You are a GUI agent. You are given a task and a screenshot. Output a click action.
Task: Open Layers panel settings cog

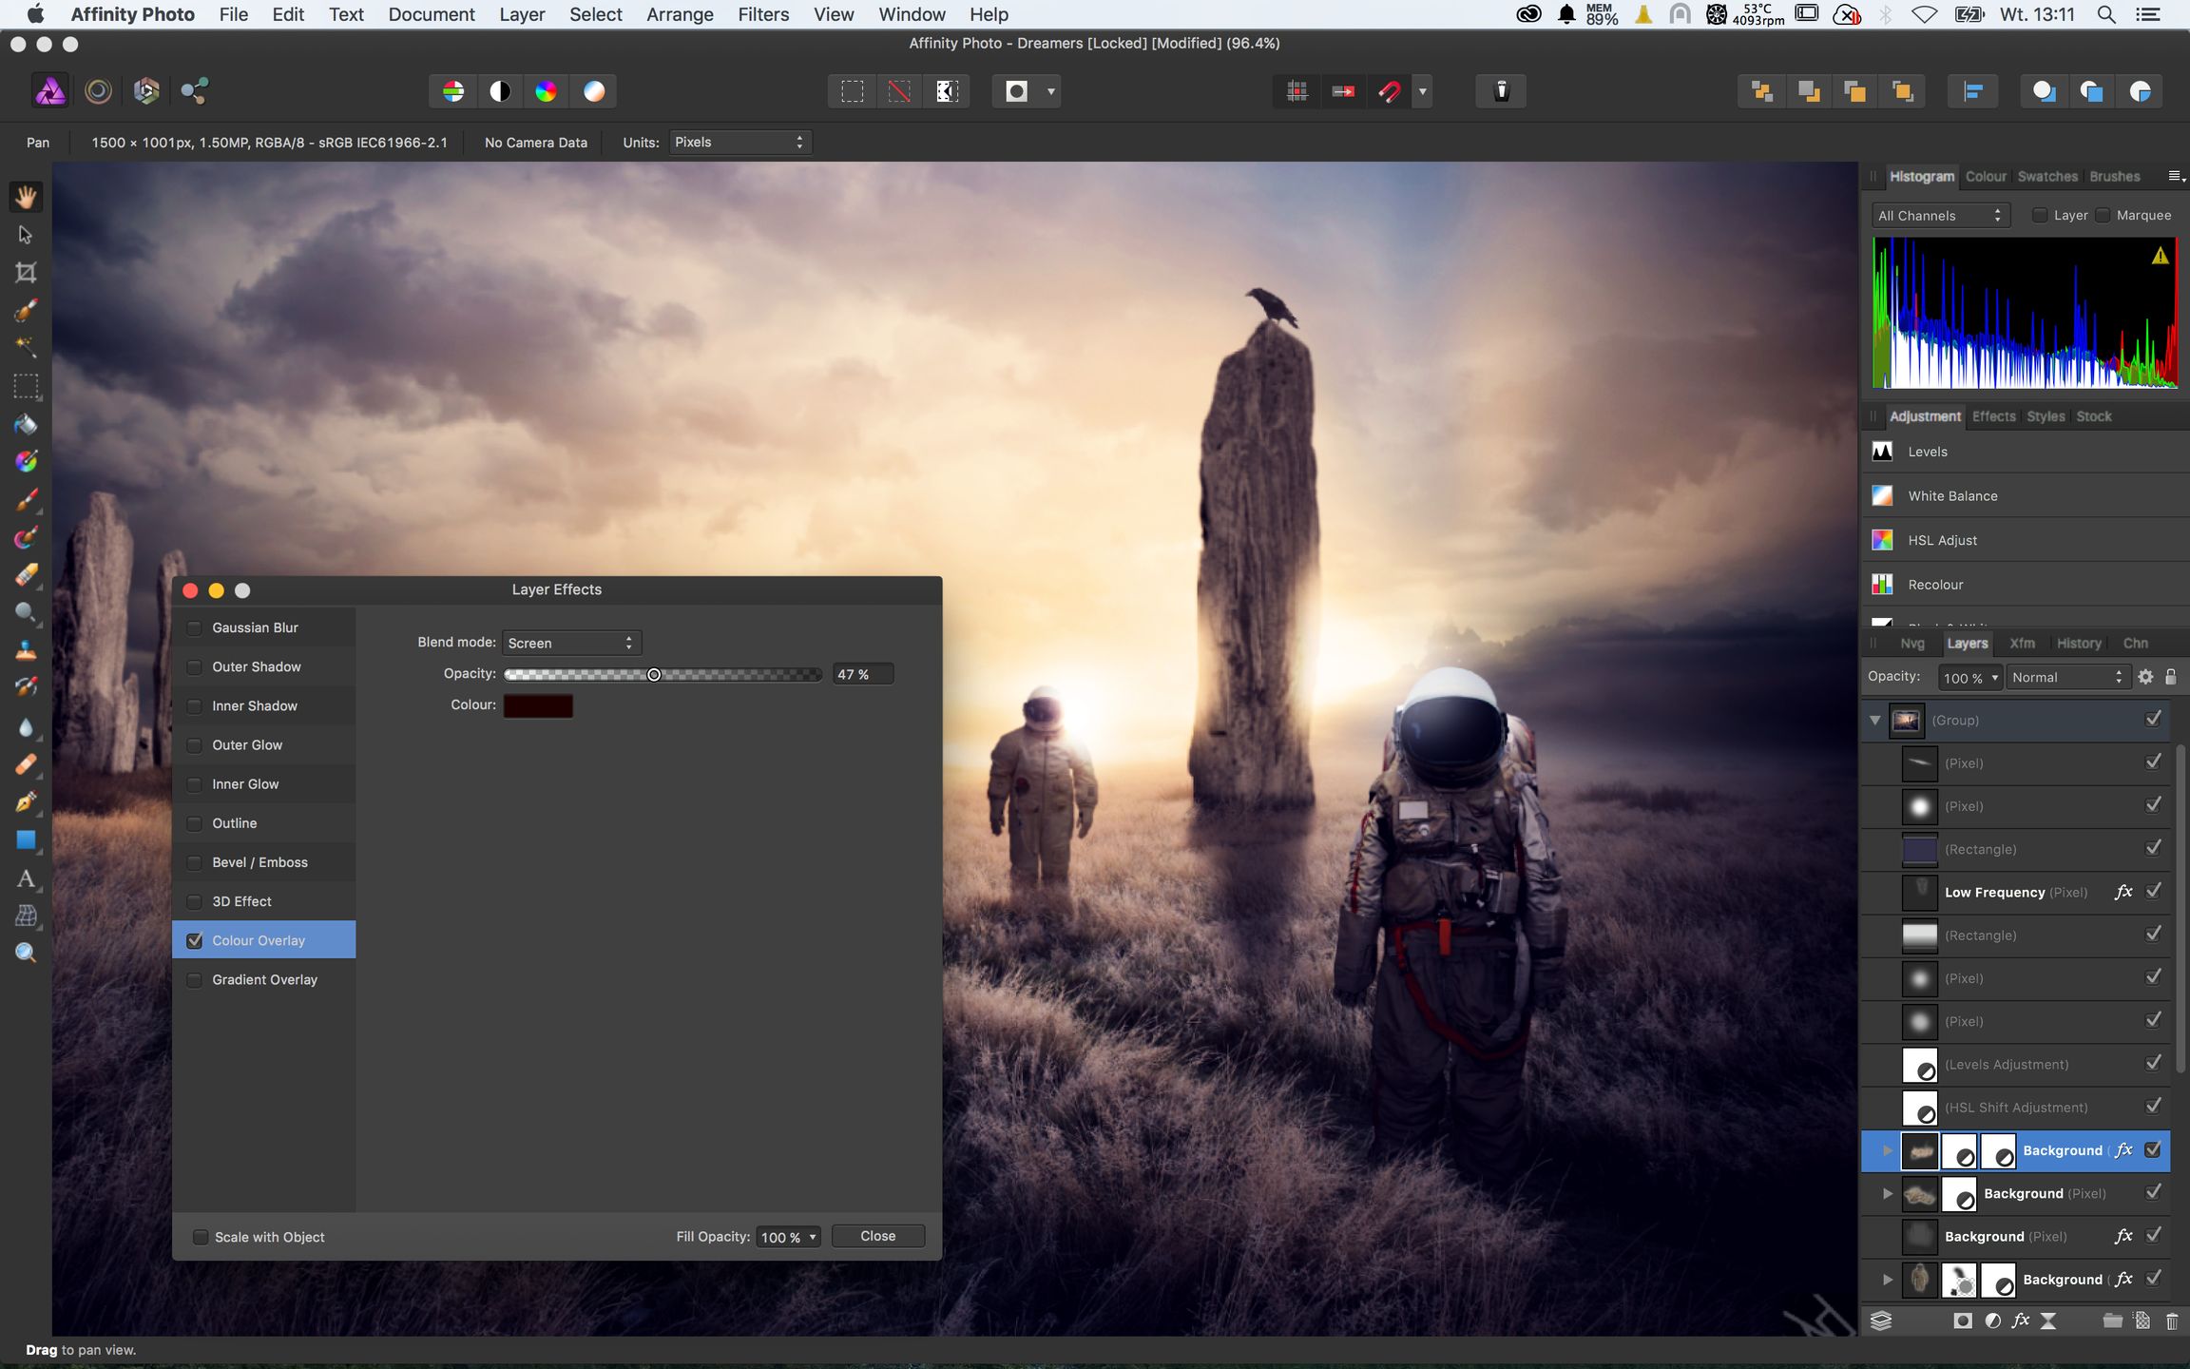pyautogui.click(x=2145, y=677)
